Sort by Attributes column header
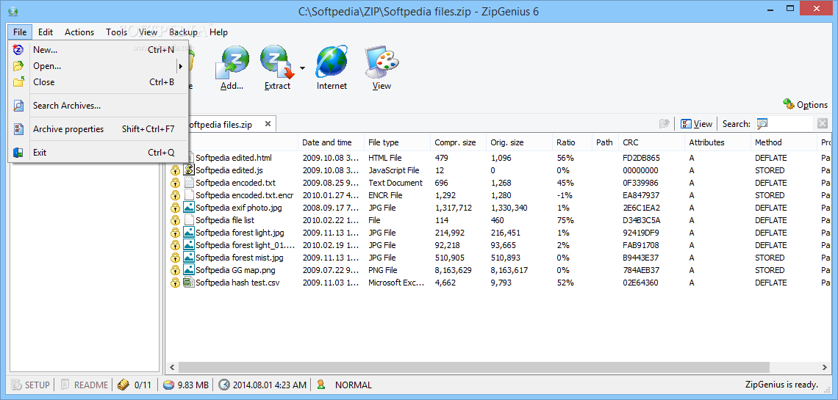 coord(717,142)
